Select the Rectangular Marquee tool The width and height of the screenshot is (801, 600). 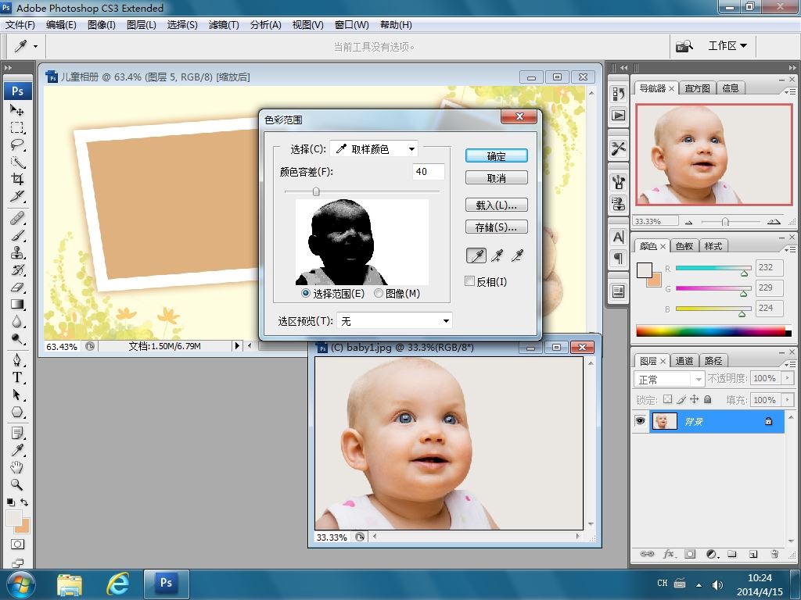[x=17, y=127]
